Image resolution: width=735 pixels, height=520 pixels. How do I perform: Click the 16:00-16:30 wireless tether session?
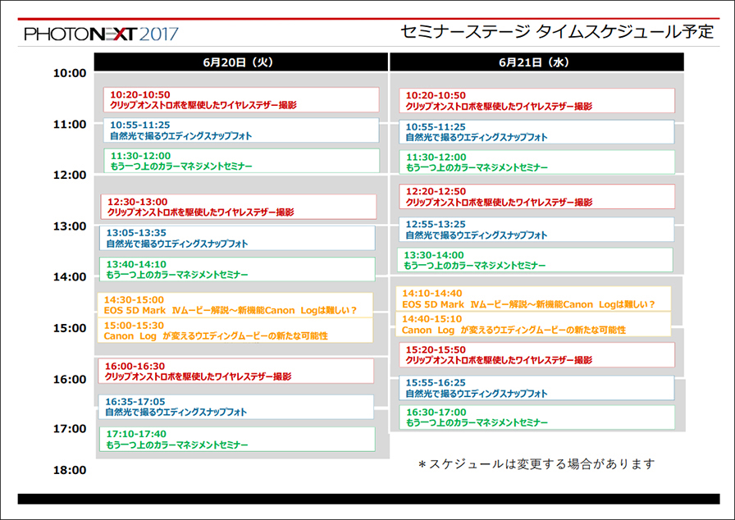pos(235,372)
